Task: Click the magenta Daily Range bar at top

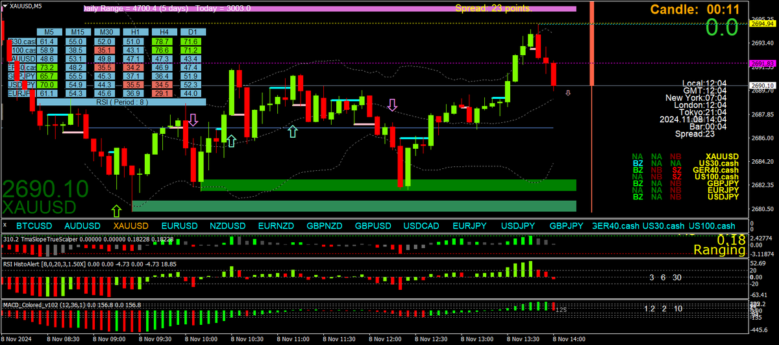Action: click(330, 8)
